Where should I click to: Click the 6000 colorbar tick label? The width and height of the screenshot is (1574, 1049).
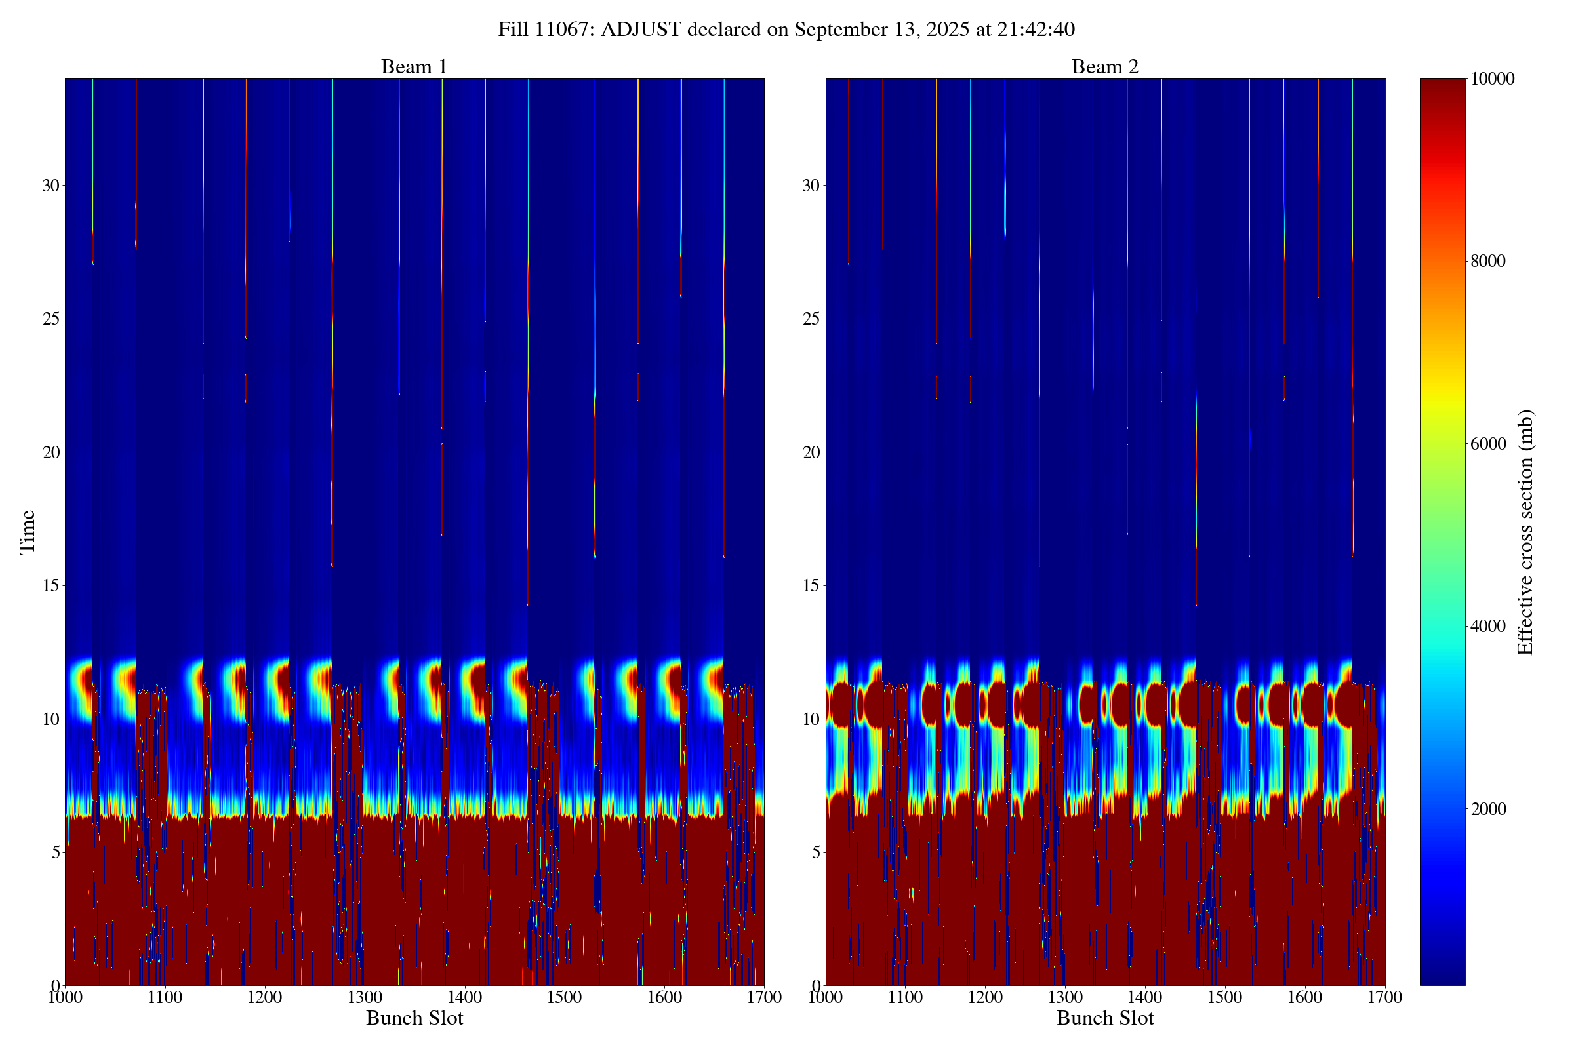[1487, 444]
